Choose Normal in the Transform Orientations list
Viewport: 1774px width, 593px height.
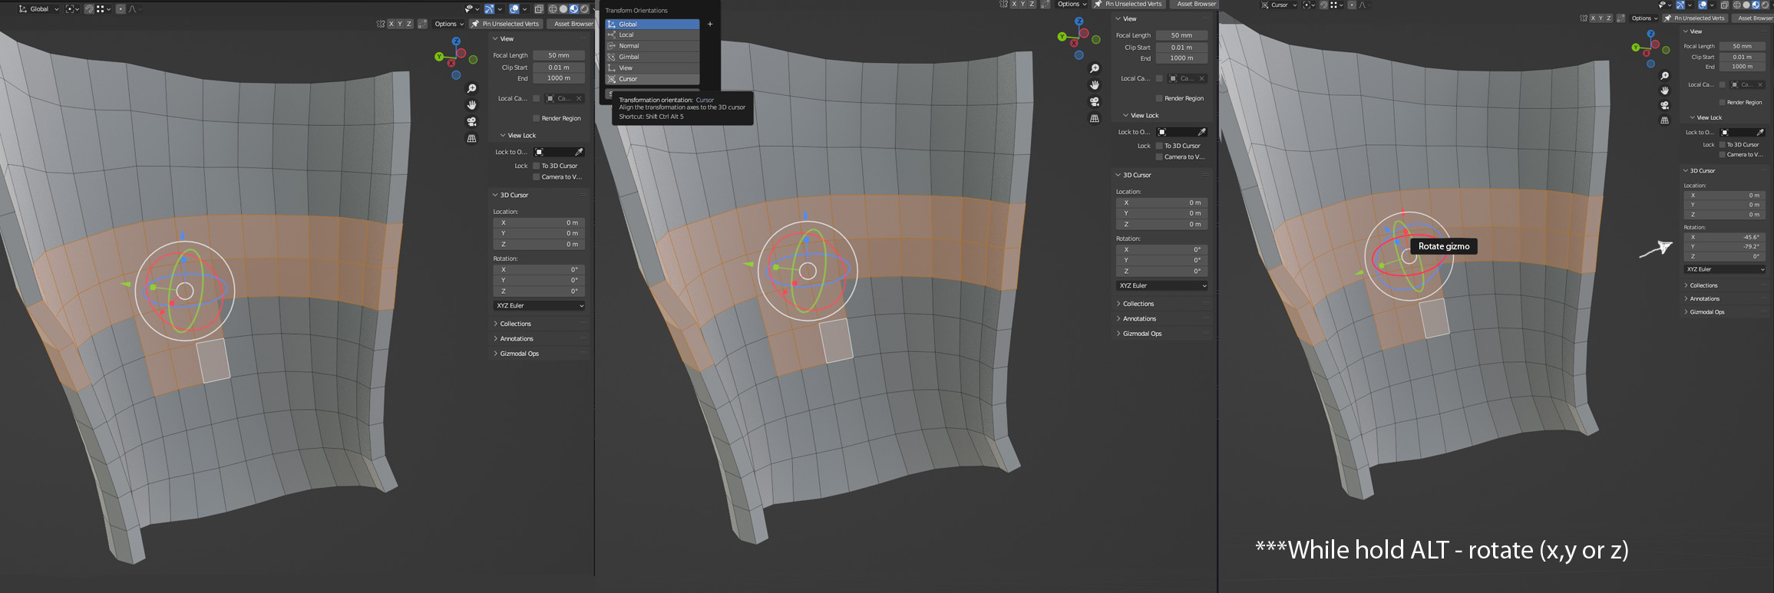point(652,46)
